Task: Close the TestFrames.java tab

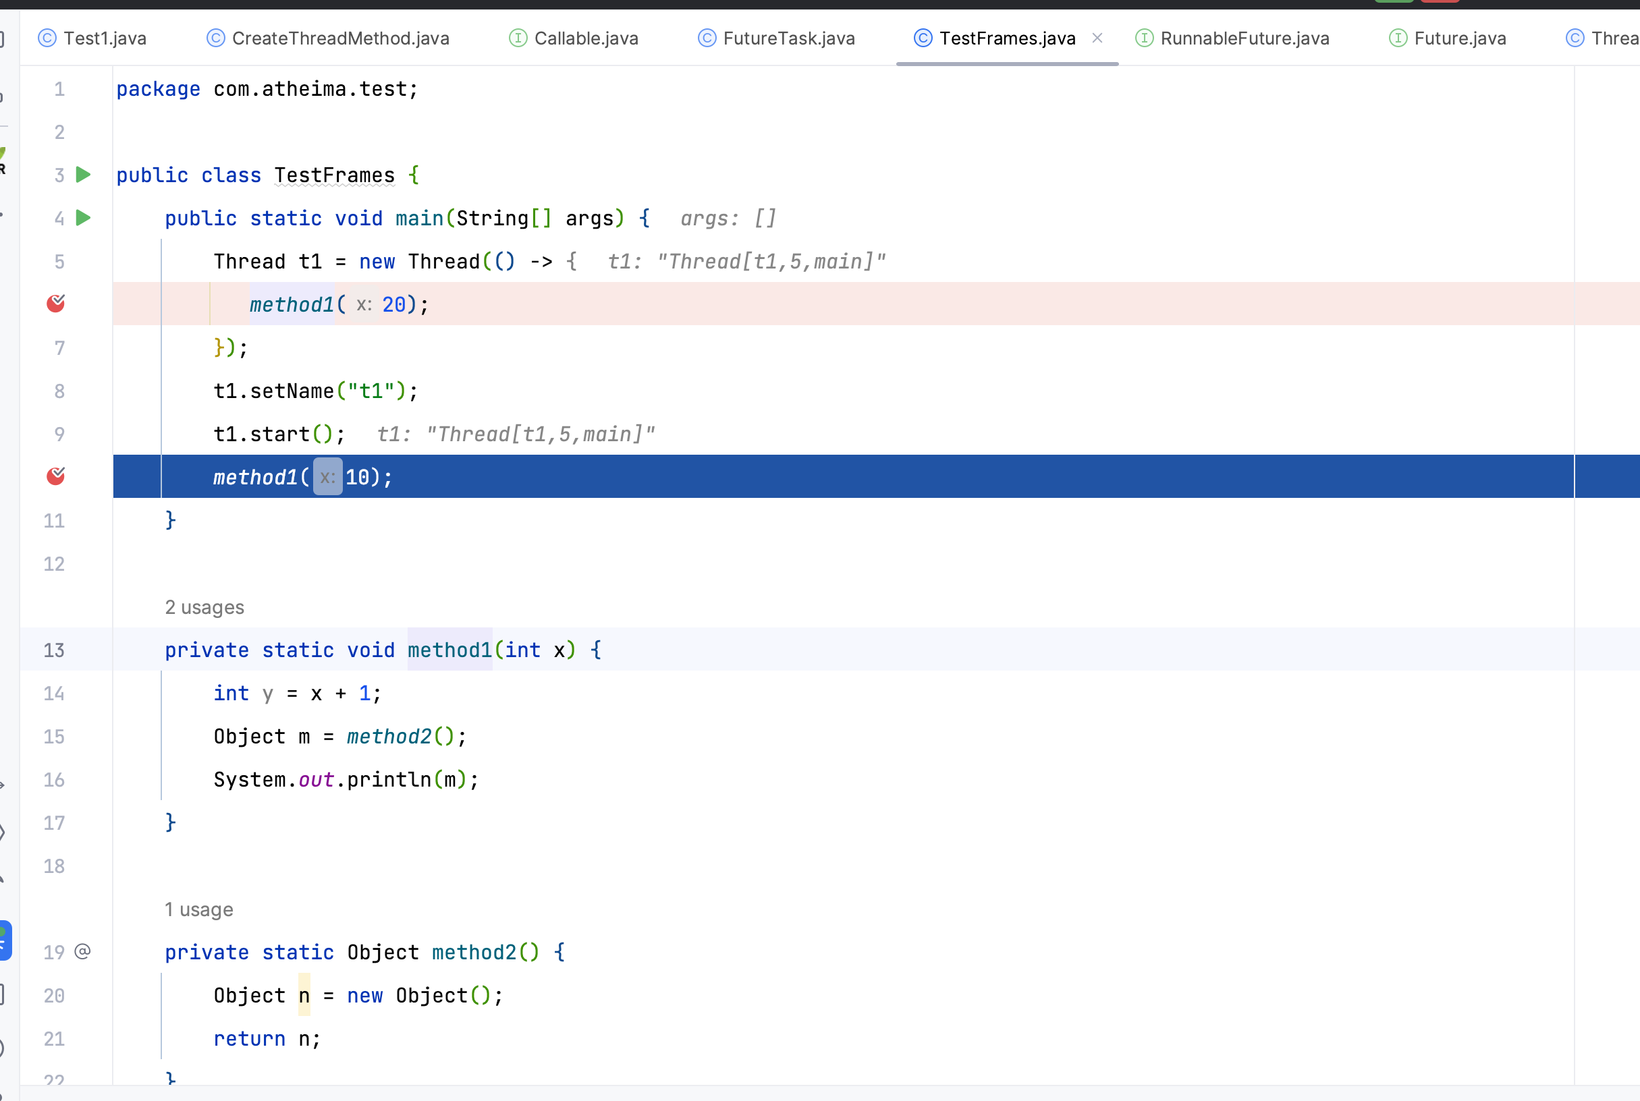Action: pyautogui.click(x=1097, y=38)
